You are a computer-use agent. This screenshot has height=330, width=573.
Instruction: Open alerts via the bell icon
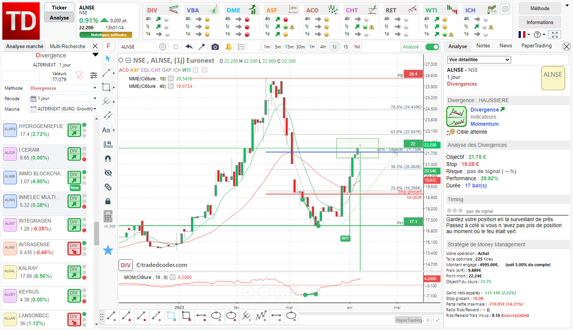pos(229,47)
